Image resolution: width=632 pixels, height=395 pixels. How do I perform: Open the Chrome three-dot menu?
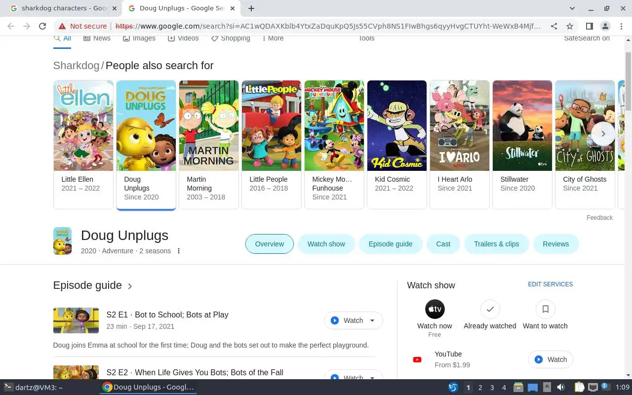(x=621, y=26)
